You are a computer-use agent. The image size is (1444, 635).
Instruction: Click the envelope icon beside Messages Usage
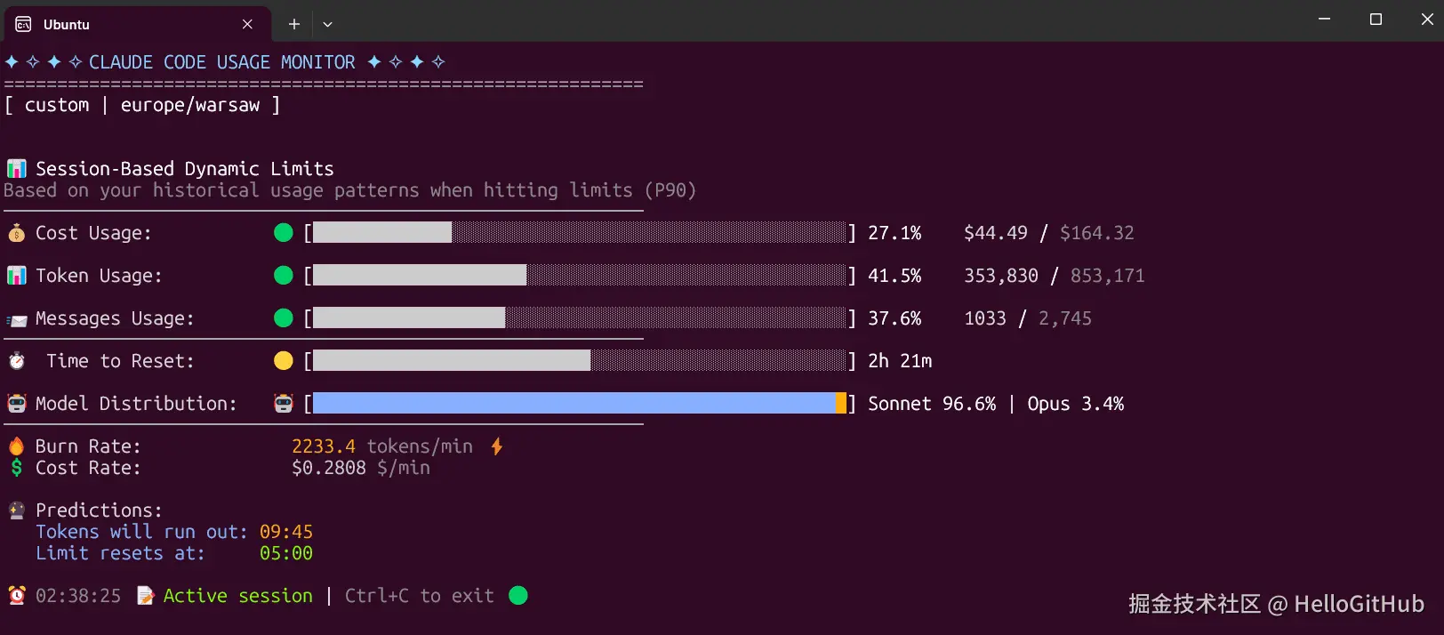[x=16, y=319]
